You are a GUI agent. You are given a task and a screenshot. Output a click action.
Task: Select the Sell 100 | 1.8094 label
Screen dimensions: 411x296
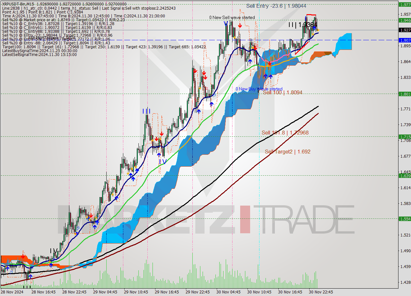pos(282,92)
